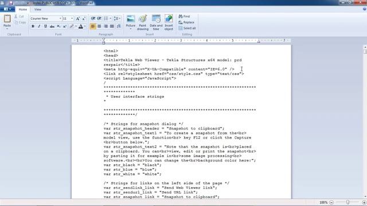Copy the selection to clipboard
This screenshot has height=206, width=367.
(x=20, y=22)
